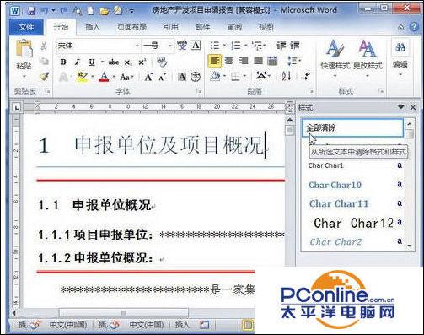Switch to the References tab

(x=171, y=27)
